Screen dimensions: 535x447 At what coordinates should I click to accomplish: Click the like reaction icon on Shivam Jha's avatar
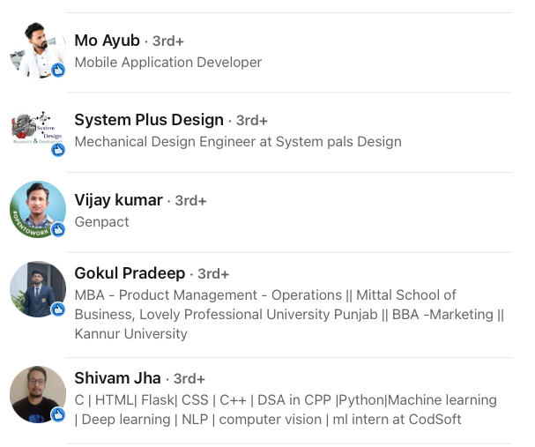[58, 414]
